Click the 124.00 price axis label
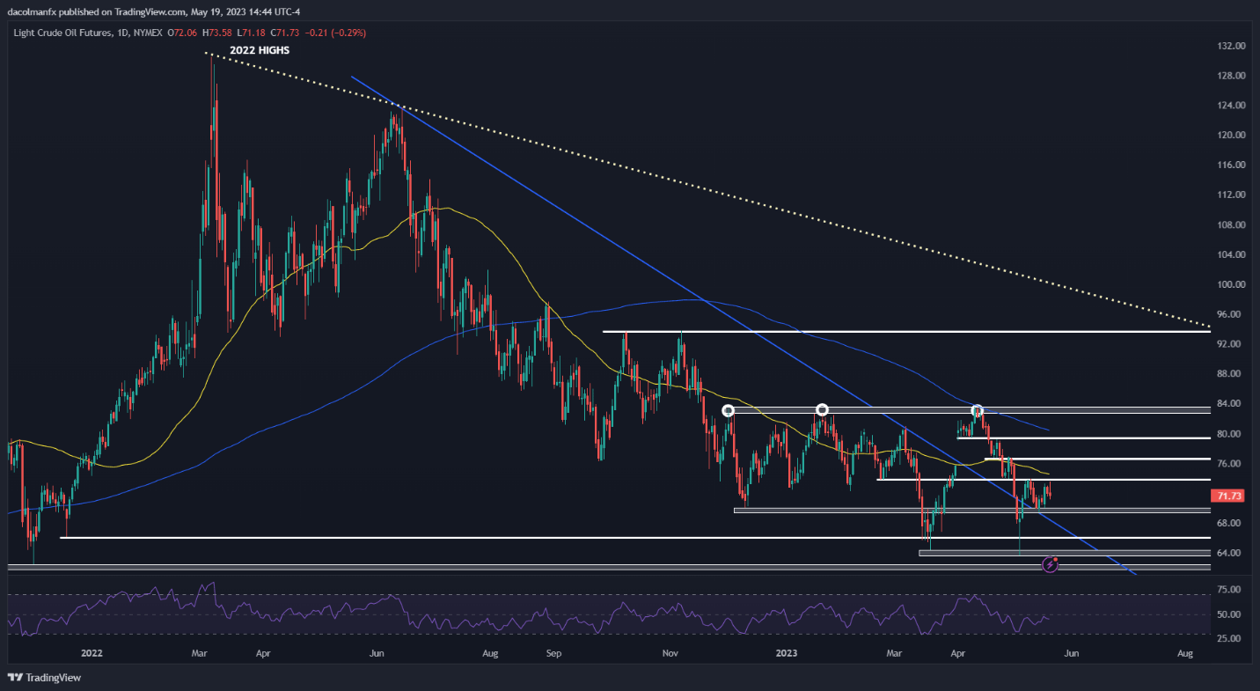Image resolution: width=1260 pixels, height=691 pixels. tap(1232, 106)
